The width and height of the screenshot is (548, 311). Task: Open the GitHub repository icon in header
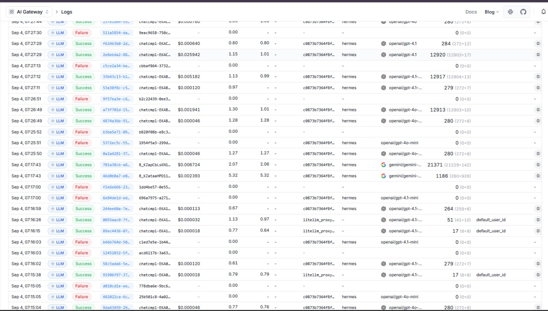point(523,12)
